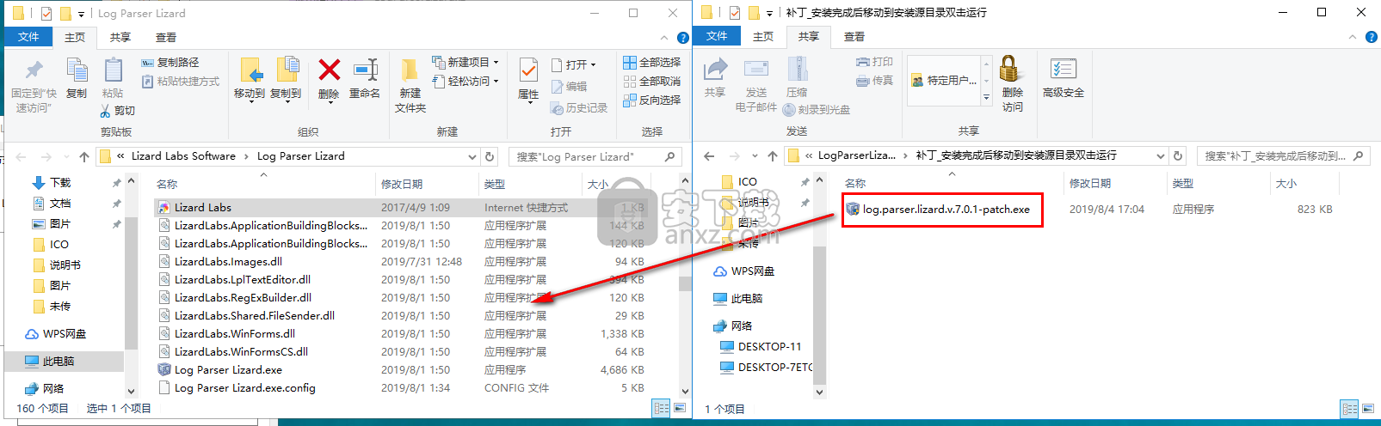This screenshot has width=1381, height=426.
Task: Select WPS网盘 in right window navigation pane
Action: [744, 271]
